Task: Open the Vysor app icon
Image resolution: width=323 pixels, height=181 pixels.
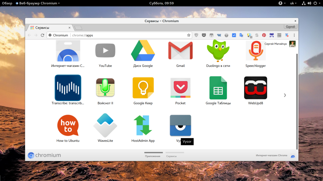Action: click(x=180, y=125)
